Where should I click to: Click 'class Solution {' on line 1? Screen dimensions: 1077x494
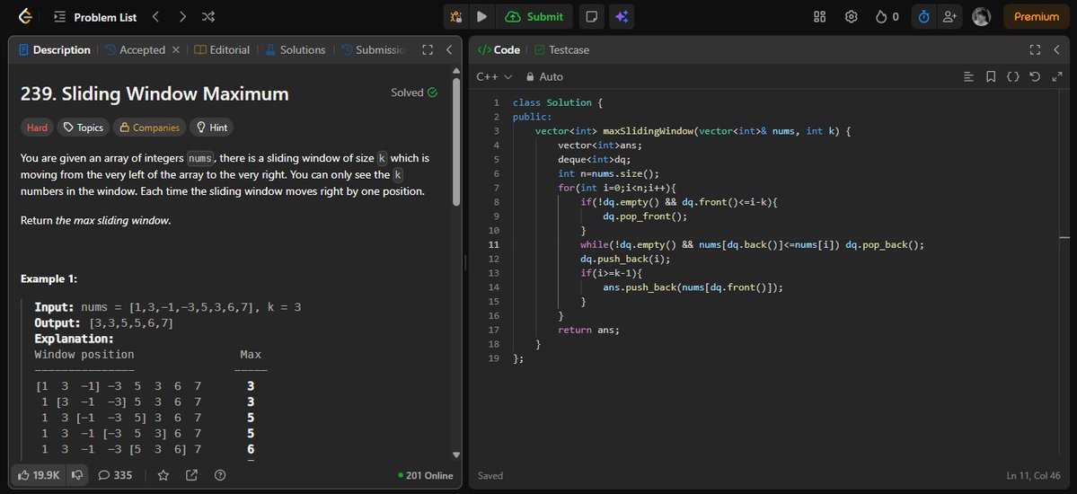[x=557, y=102]
